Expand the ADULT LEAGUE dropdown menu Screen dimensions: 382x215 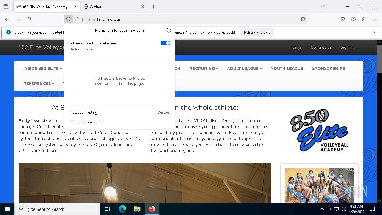(x=244, y=68)
